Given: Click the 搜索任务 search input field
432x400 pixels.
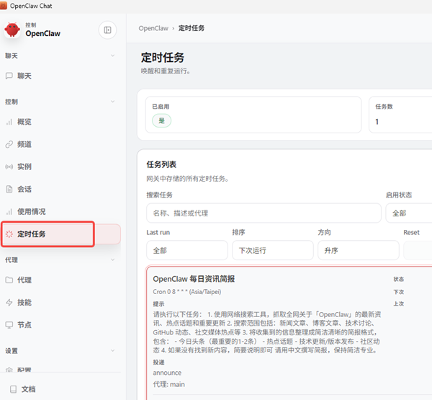Looking at the screenshot, I should (262, 213).
